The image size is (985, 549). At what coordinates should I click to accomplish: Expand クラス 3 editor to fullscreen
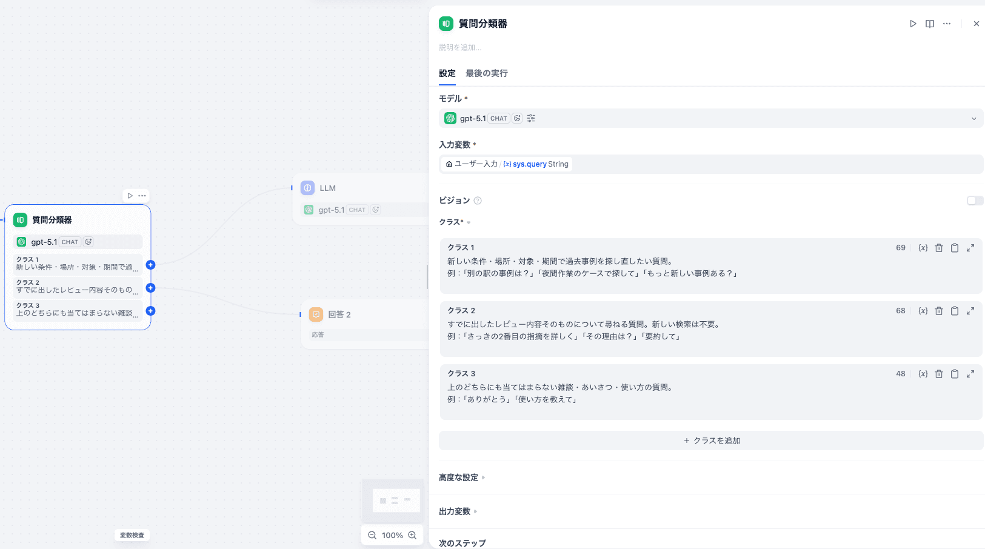tap(970, 374)
